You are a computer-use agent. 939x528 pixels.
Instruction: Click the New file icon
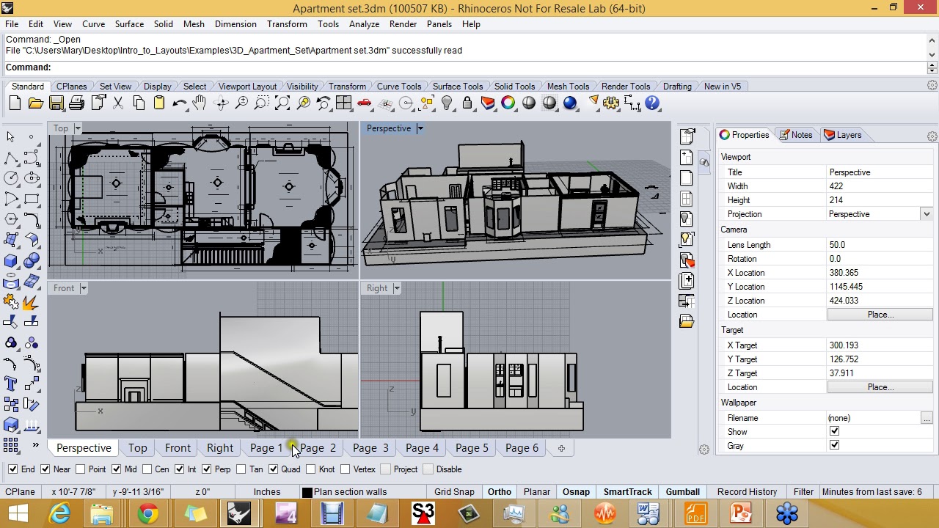point(15,103)
